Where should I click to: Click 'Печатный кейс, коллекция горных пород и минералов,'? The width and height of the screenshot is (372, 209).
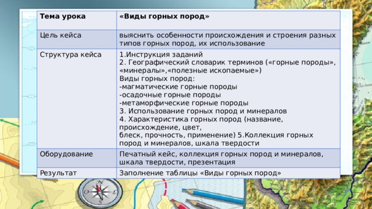coord(221,154)
